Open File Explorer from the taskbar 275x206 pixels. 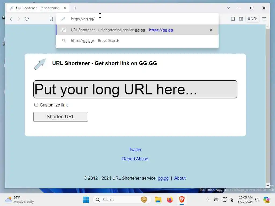click(158, 200)
